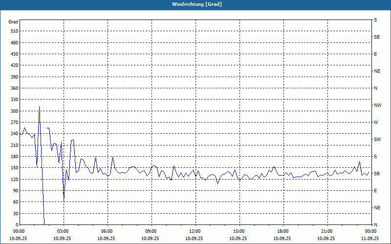Select the y-axis value 480
The width and height of the screenshot is (391, 244).
(x=15, y=43)
